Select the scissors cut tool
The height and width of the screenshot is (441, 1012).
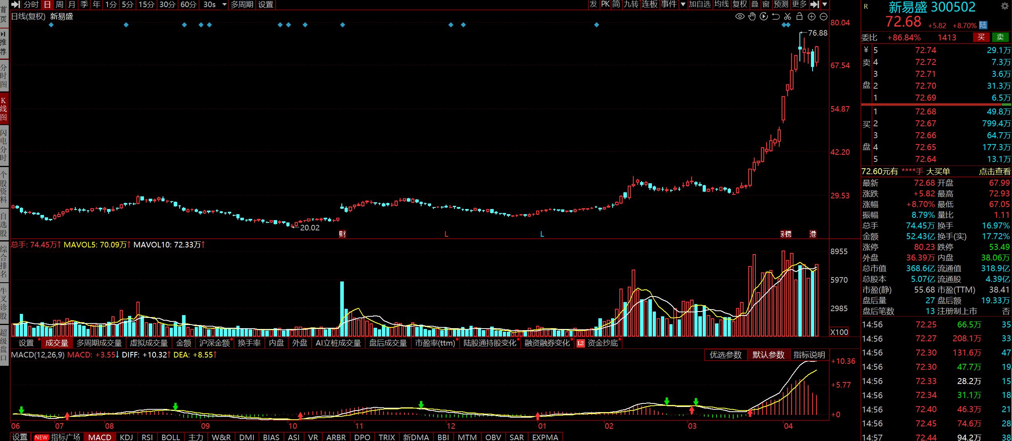[788, 17]
